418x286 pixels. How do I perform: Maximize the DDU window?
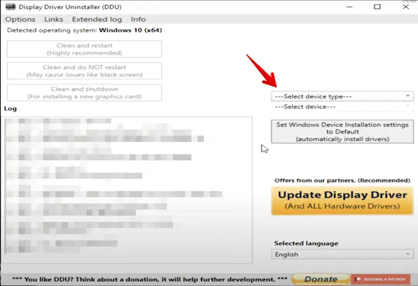[x=377, y=7]
